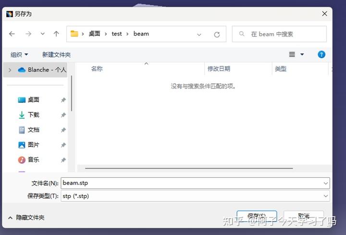Unpin 图片 using its pin icon
This screenshot has width=346, height=235.
click(63, 145)
